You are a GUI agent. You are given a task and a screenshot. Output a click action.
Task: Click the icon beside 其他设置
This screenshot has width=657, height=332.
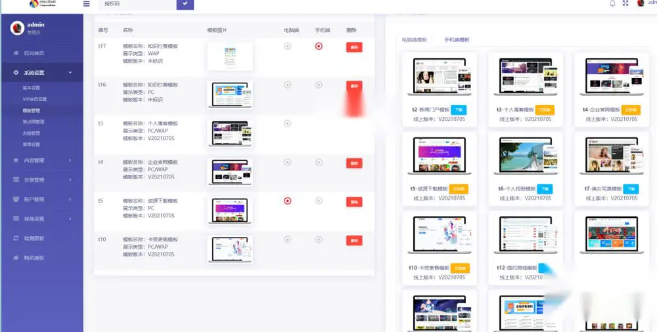tap(16, 218)
